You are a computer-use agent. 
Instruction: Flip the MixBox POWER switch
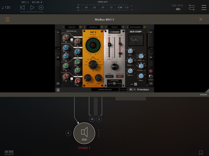[151, 76]
